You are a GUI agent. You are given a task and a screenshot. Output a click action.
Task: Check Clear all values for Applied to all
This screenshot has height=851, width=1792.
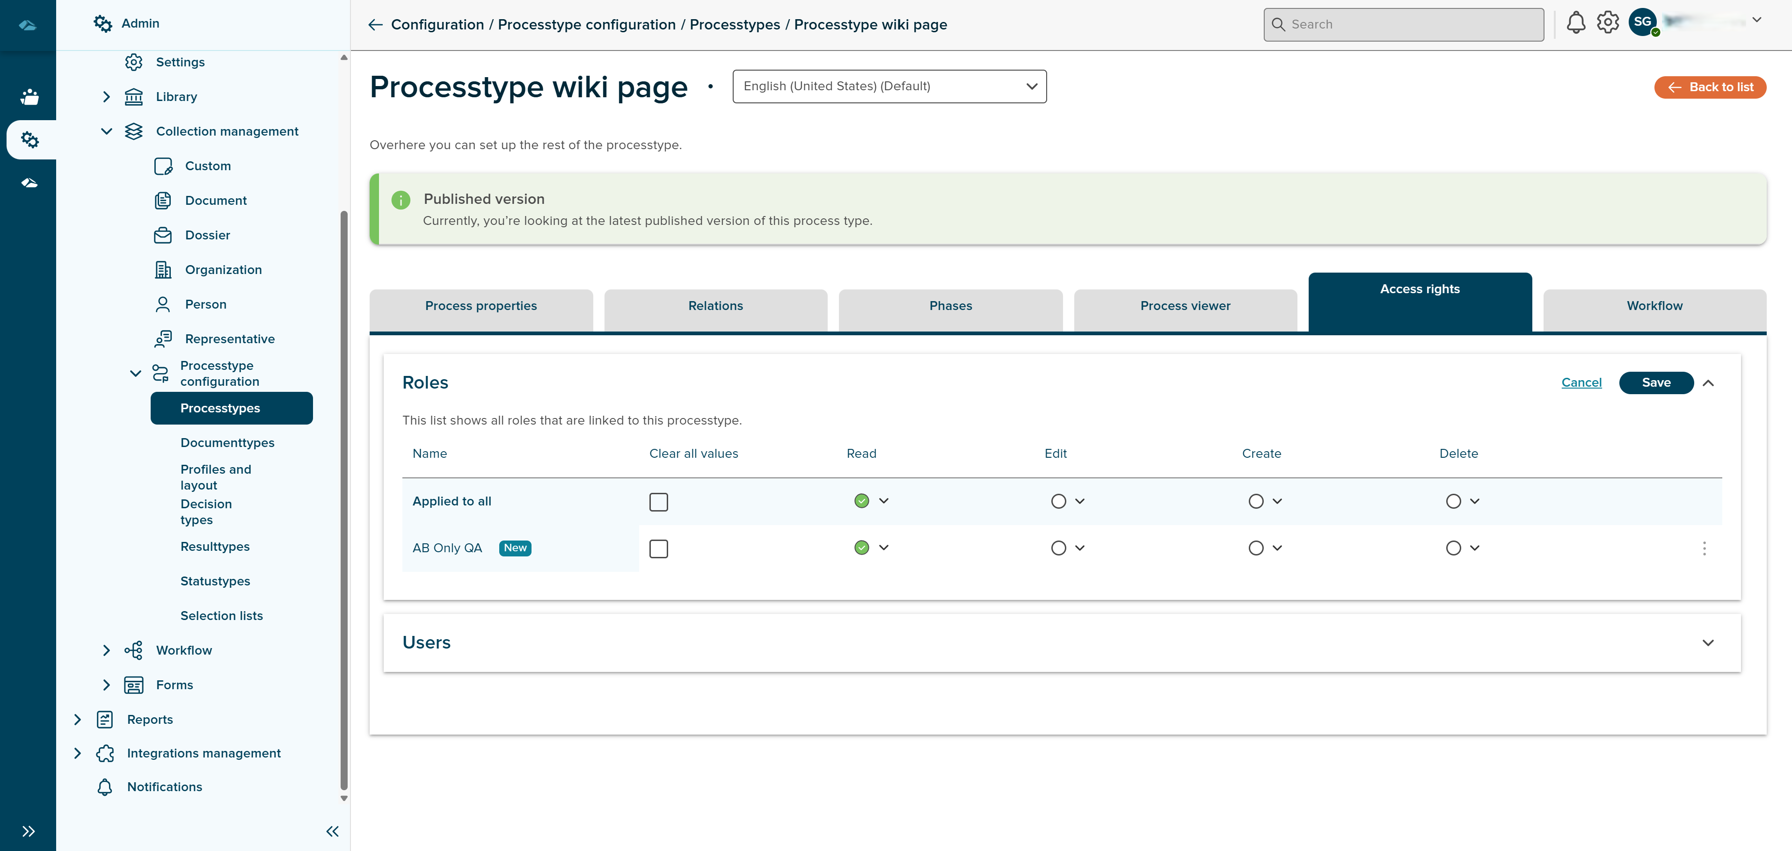(658, 502)
